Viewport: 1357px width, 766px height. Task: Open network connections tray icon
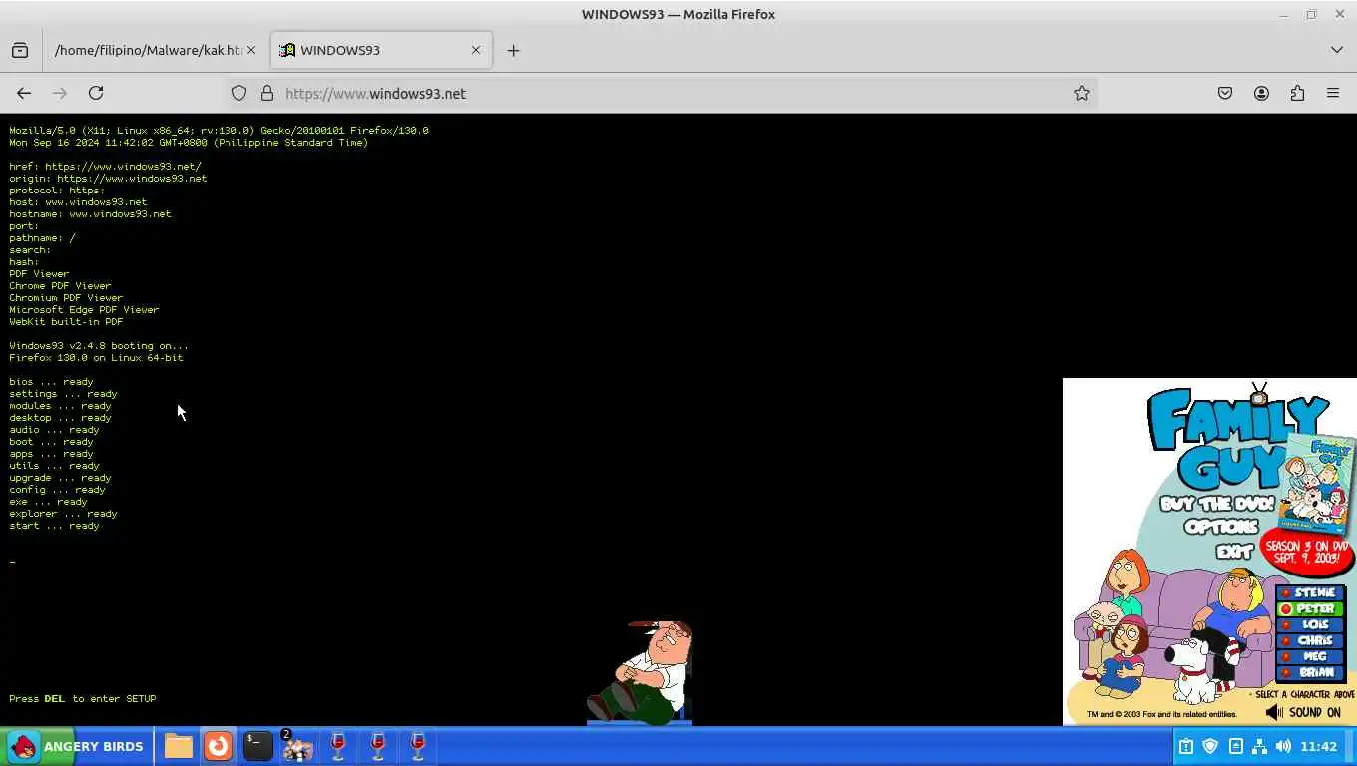click(1259, 746)
